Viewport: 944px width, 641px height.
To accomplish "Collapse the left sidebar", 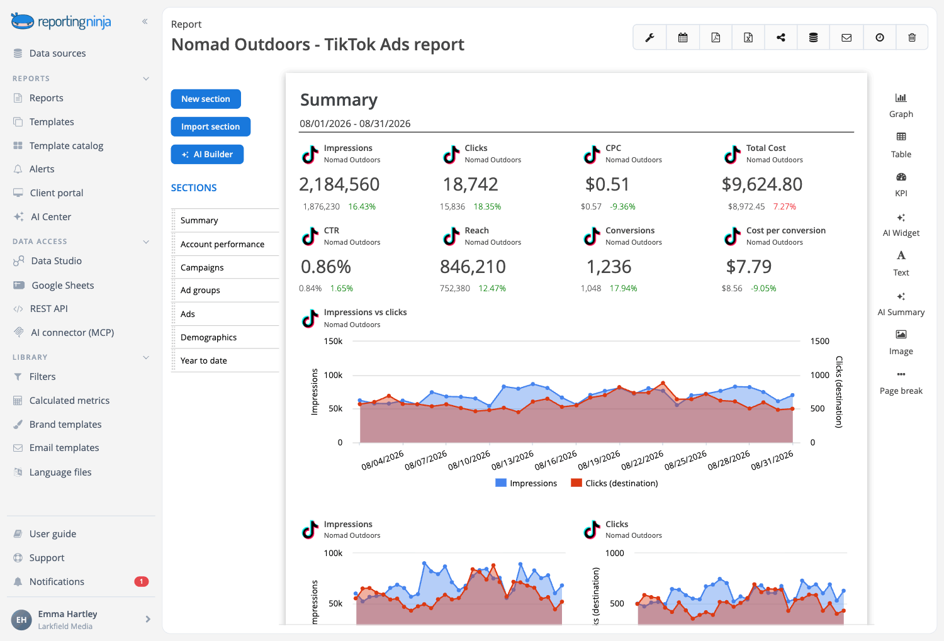I will click(x=145, y=21).
